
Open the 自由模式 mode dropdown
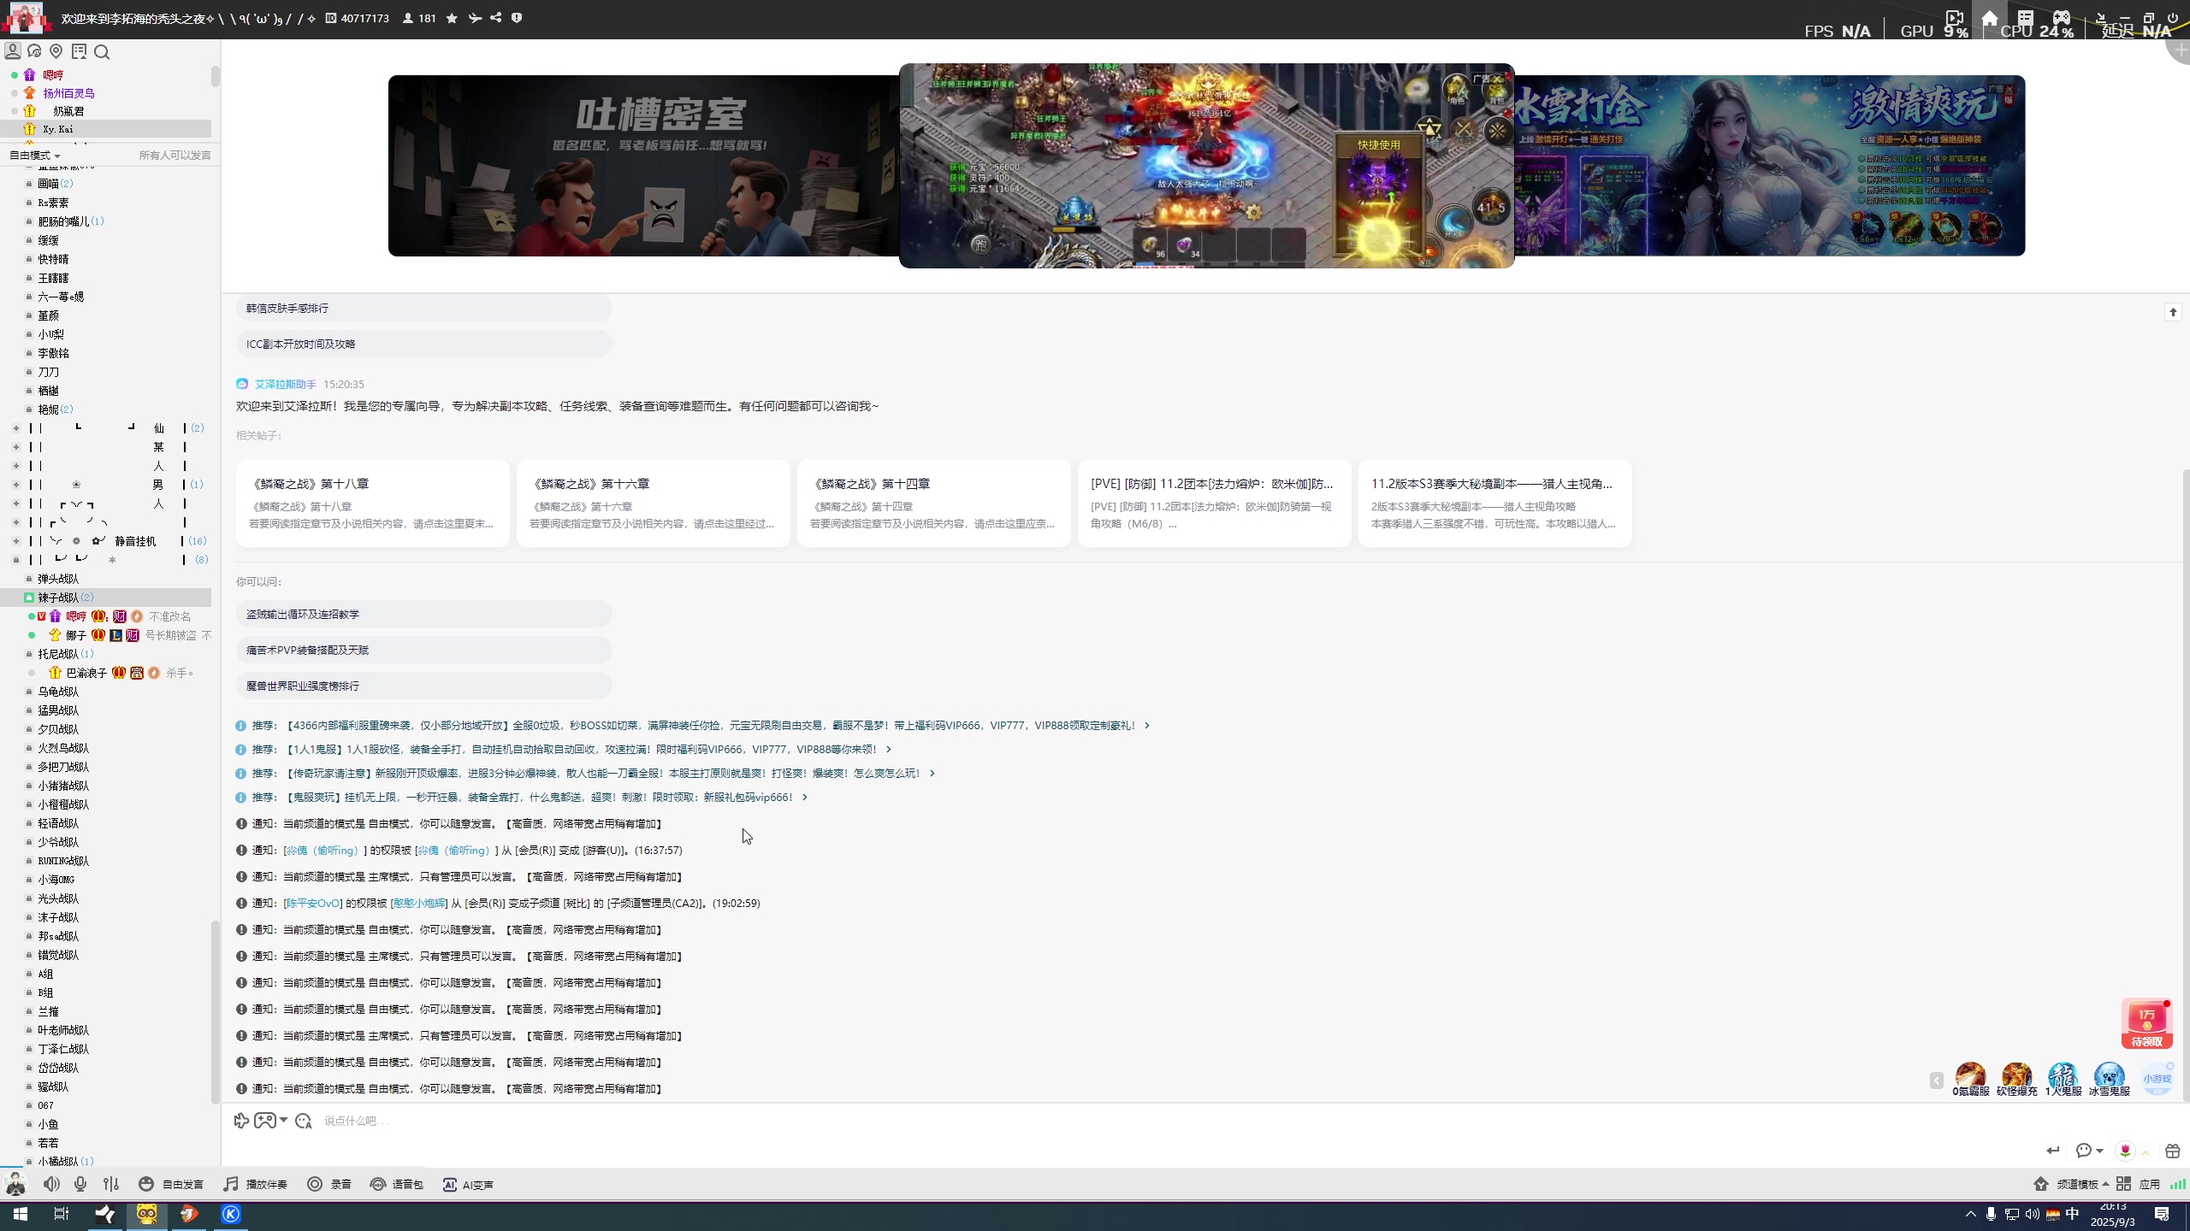pyautogui.click(x=34, y=155)
